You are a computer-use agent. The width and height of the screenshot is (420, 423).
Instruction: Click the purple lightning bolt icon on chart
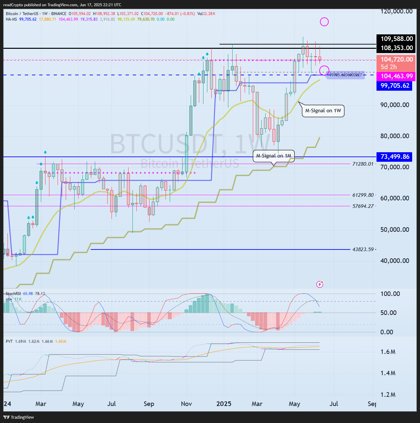[x=320, y=284]
